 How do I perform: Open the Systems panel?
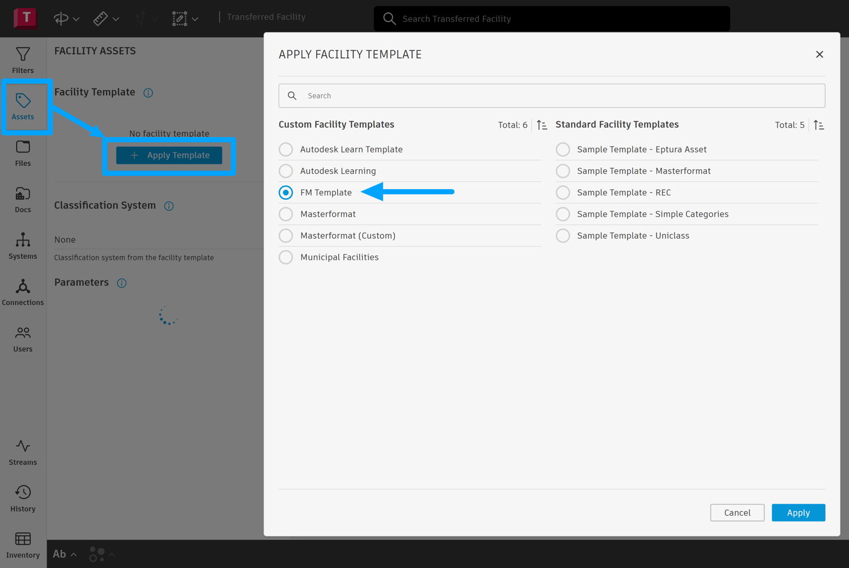pyautogui.click(x=23, y=246)
